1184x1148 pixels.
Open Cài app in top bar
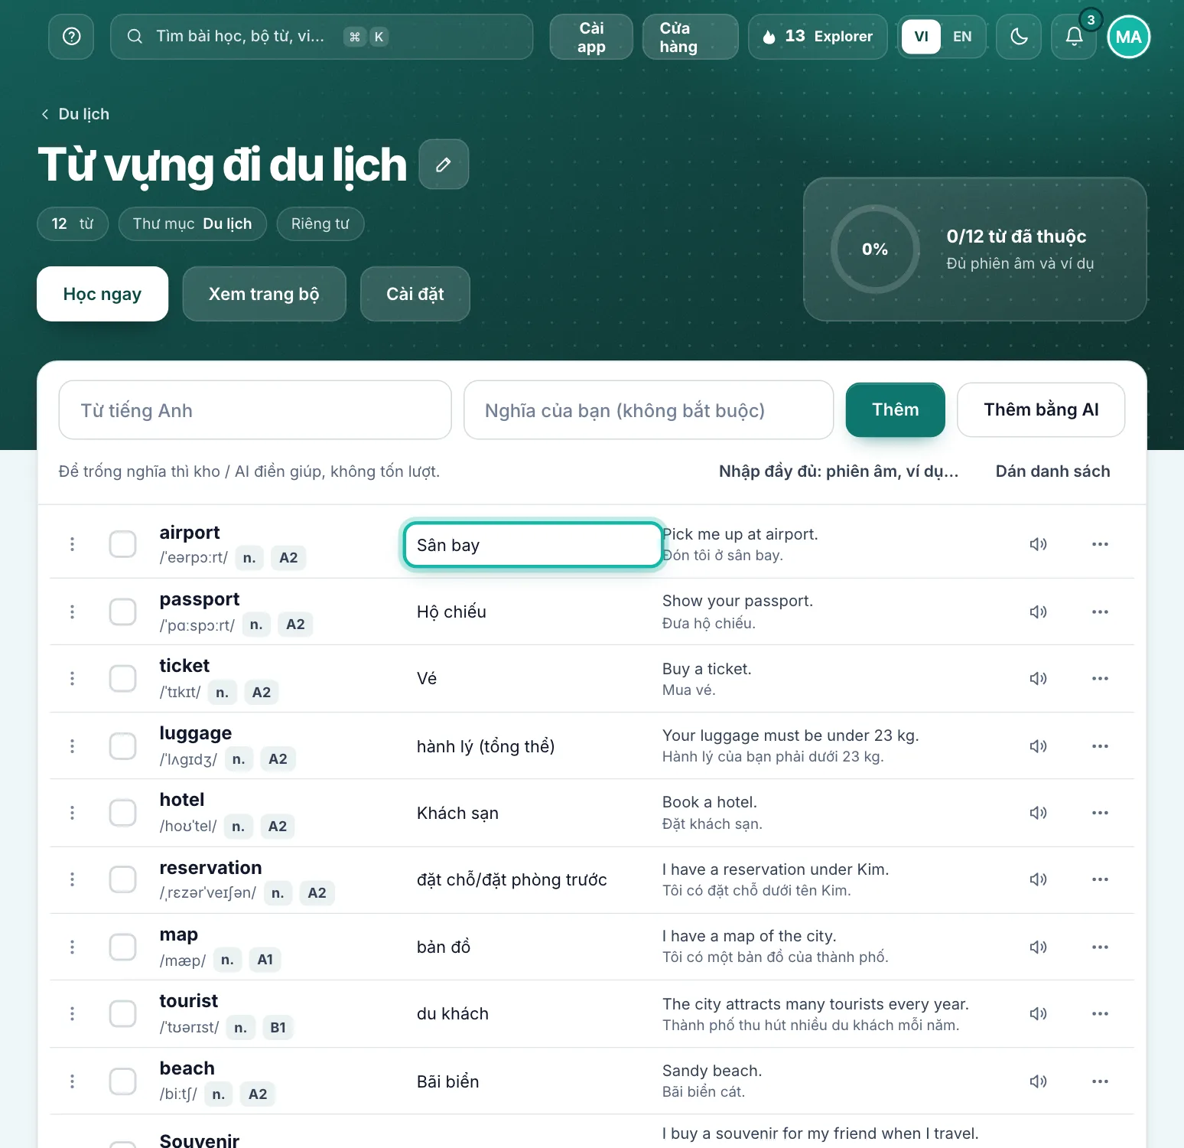click(x=591, y=37)
